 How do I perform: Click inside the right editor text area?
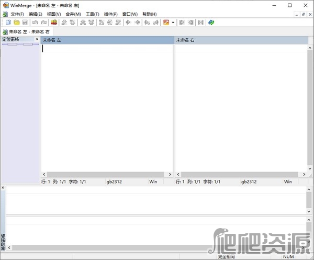tap(241, 108)
